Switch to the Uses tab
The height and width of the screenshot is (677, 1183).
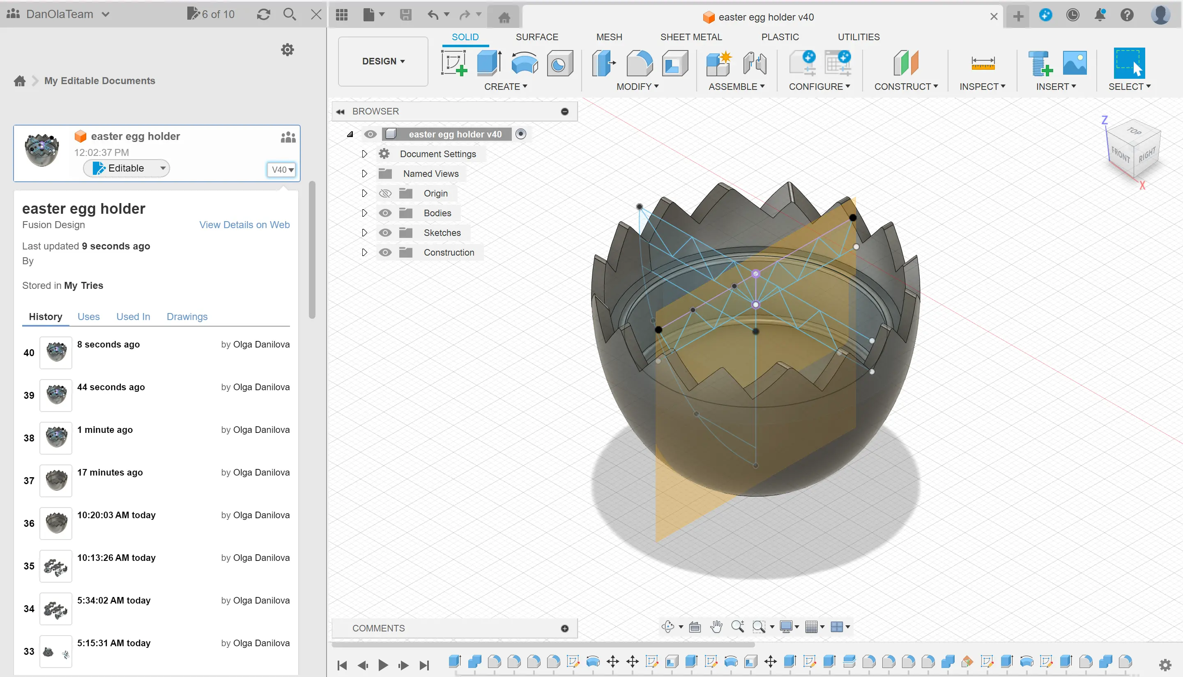(x=88, y=317)
